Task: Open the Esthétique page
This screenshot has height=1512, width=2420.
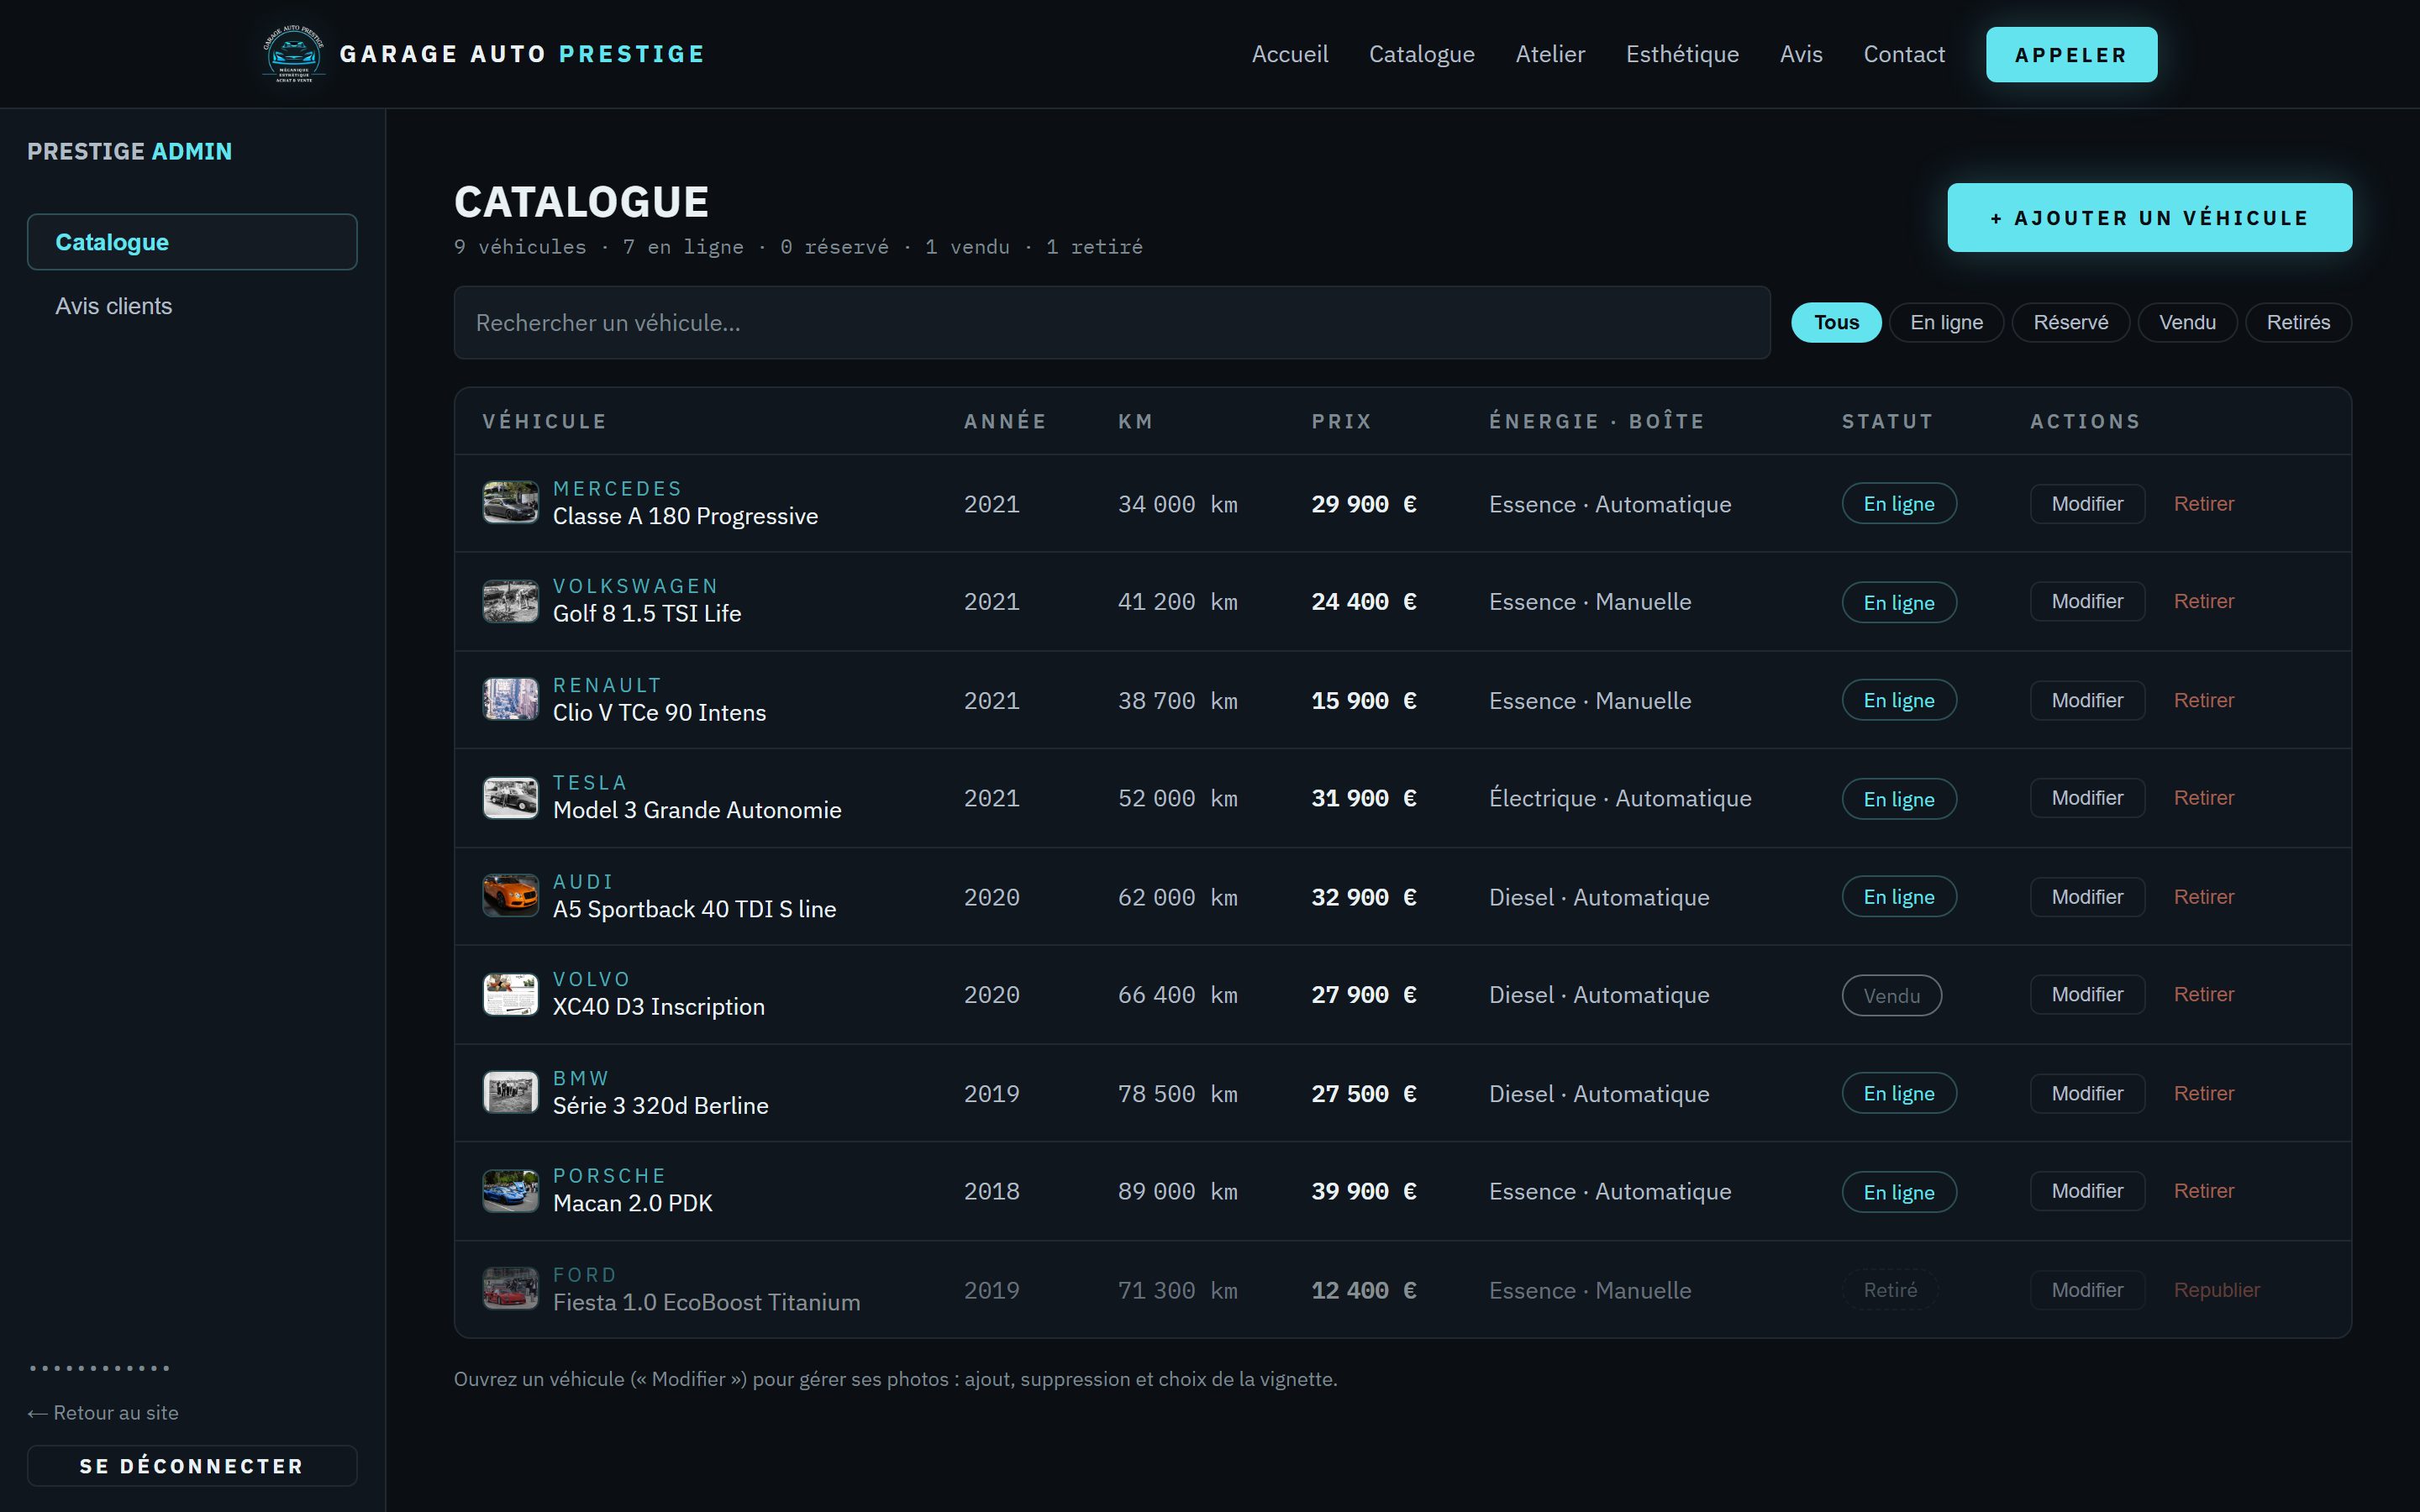Action: (x=1682, y=54)
